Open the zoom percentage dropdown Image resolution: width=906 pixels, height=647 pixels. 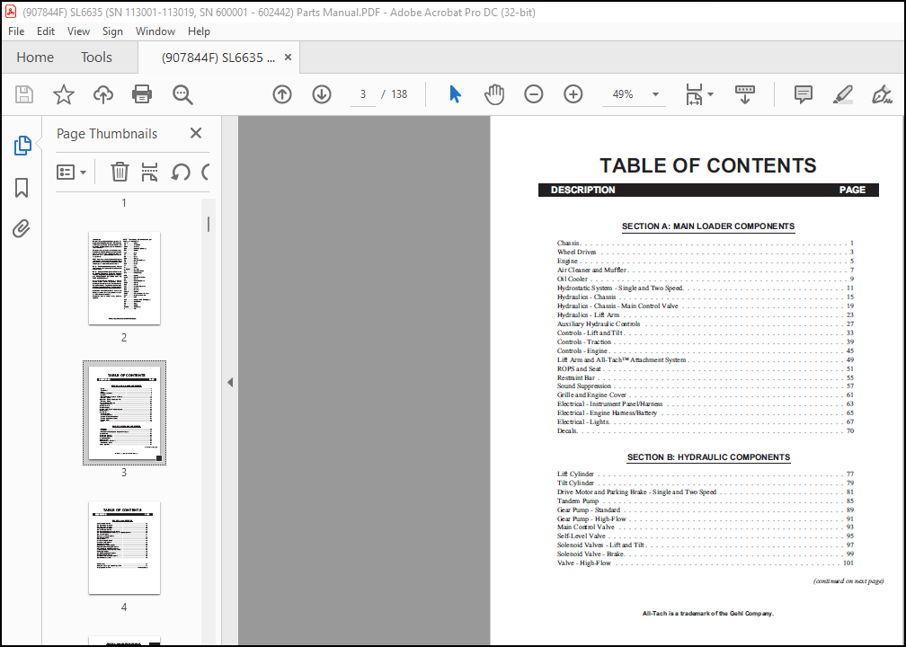[x=655, y=94]
